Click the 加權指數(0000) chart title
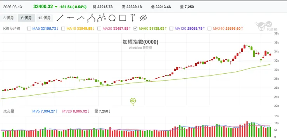This screenshot has height=140, width=287. pyautogui.click(x=140, y=42)
